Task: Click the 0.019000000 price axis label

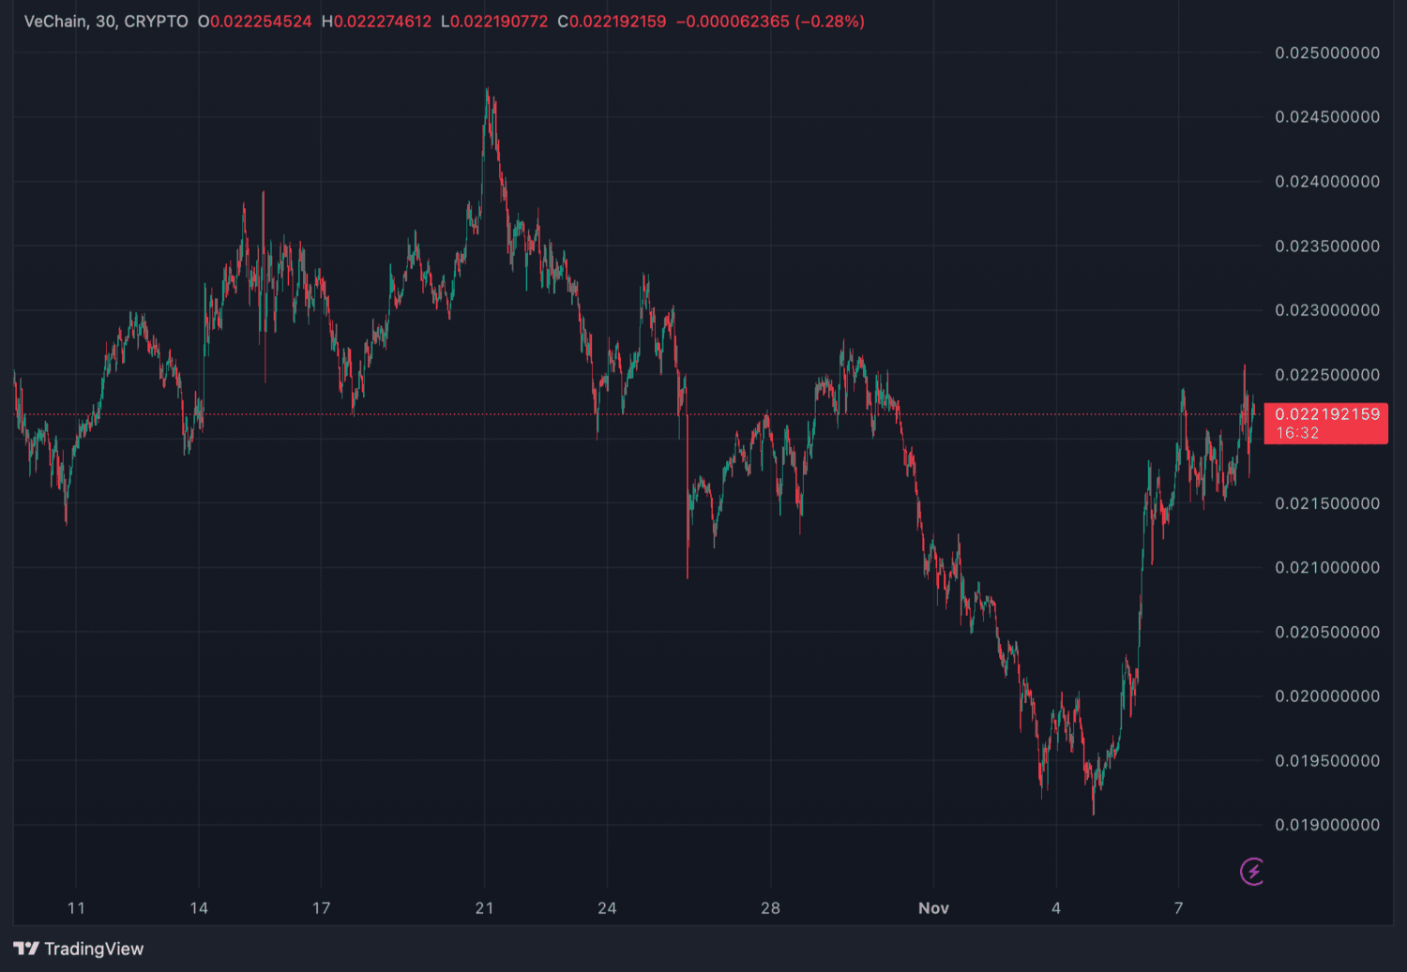Action: tap(1326, 825)
